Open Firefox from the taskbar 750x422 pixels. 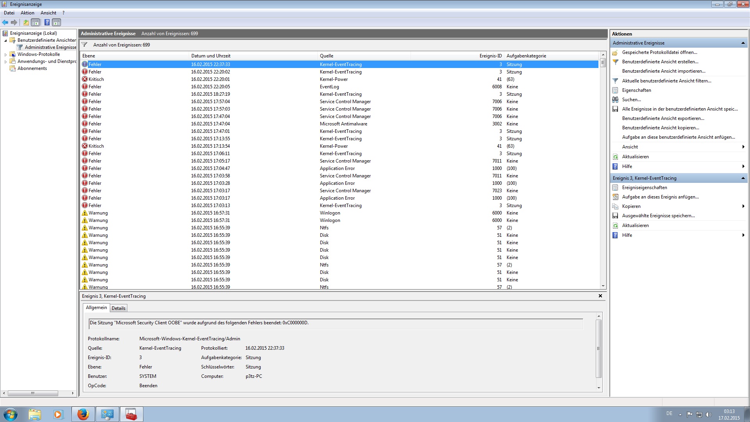(83, 414)
